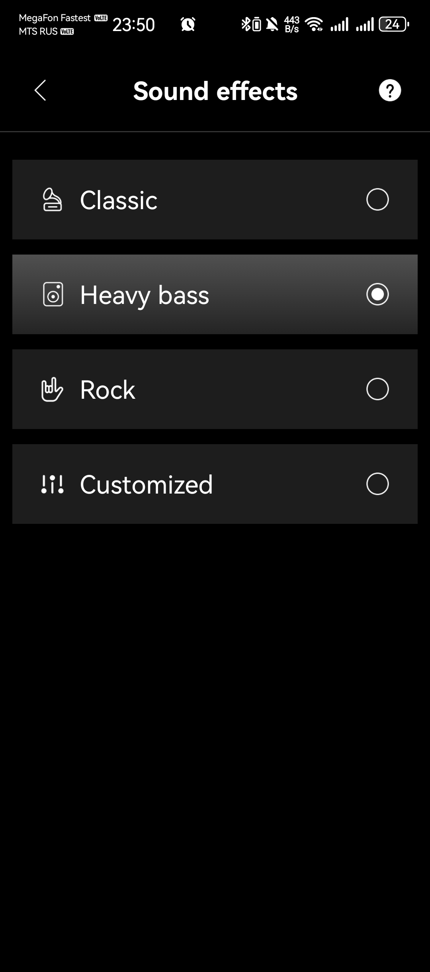This screenshot has width=430, height=972.
Task: Go back using the left arrow
Action: click(x=40, y=90)
